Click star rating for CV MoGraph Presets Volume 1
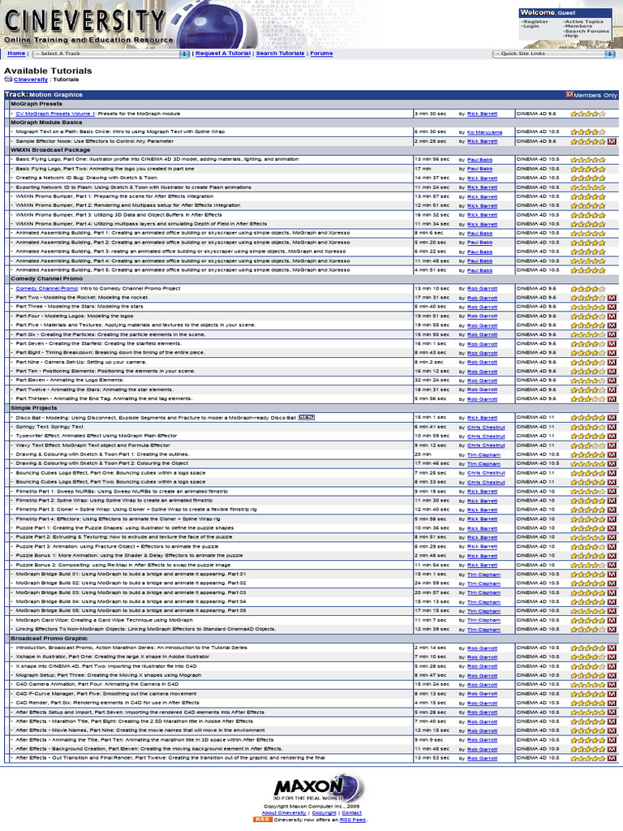The image size is (623, 831). 587,114
